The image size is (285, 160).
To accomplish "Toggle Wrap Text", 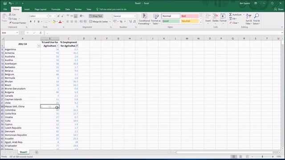I will tap(96, 16).
